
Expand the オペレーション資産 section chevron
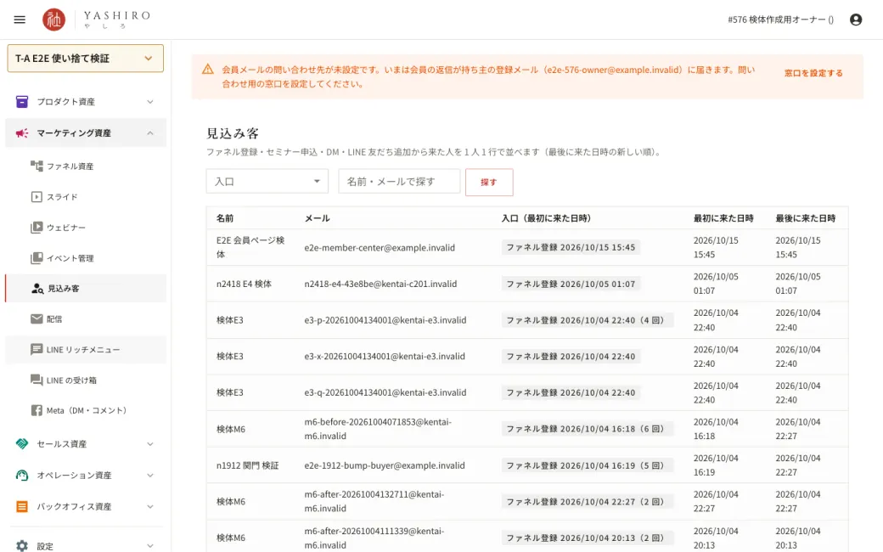coord(150,475)
